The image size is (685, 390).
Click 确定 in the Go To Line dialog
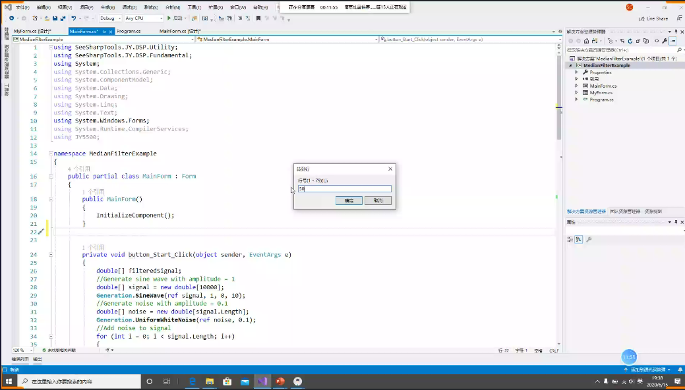349,200
